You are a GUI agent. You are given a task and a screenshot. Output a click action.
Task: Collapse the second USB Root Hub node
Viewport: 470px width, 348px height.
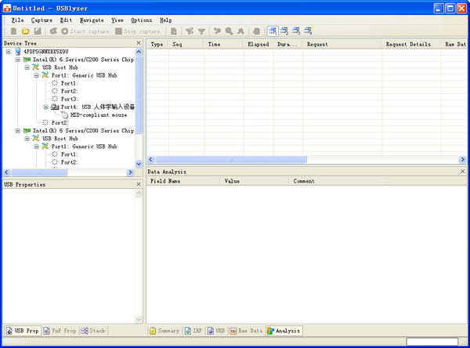point(27,139)
